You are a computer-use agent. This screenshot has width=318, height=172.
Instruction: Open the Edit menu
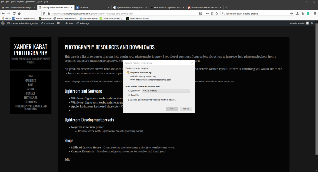pyautogui.click(x=7, y=2)
